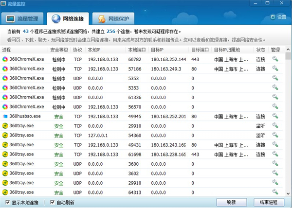Open manage wrench for 360ChromeX port 60782

click(x=275, y=59)
